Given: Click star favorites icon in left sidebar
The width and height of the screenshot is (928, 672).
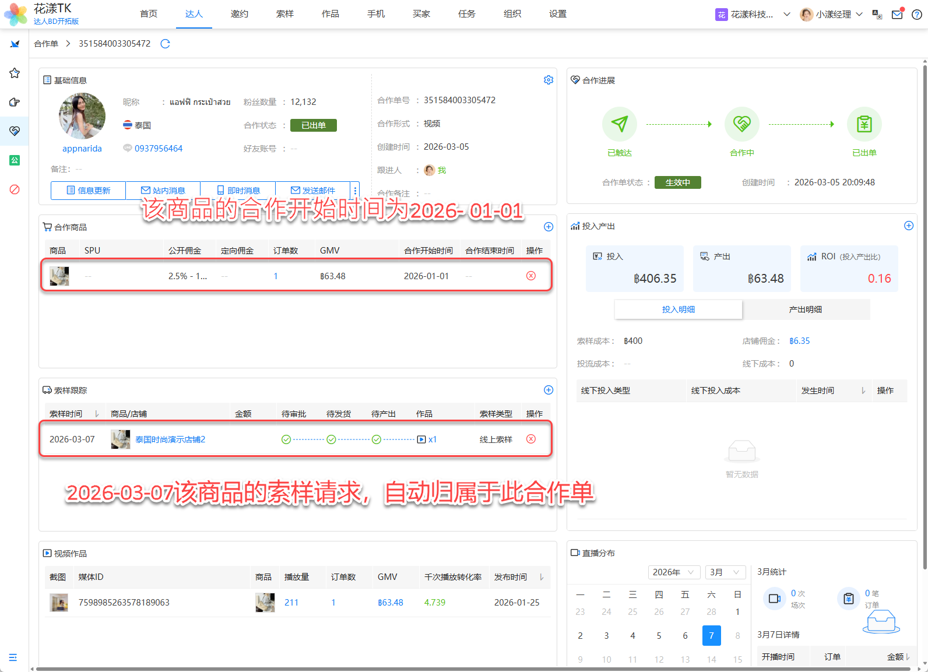Looking at the screenshot, I should [x=15, y=73].
